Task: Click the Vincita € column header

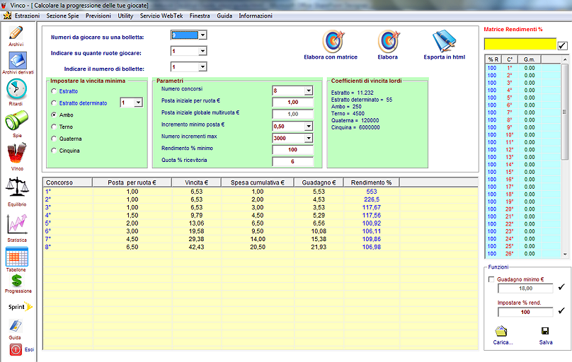Action: click(x=196, y=182)
